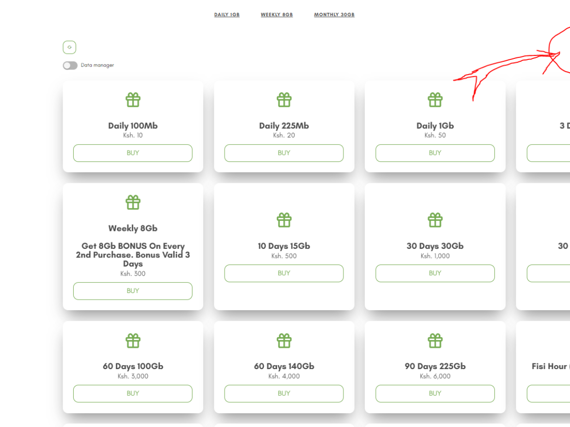Buy the Daily 1Gb bundle for Ksh. 50
Screen dimensions: 570x427
point(435,153)
